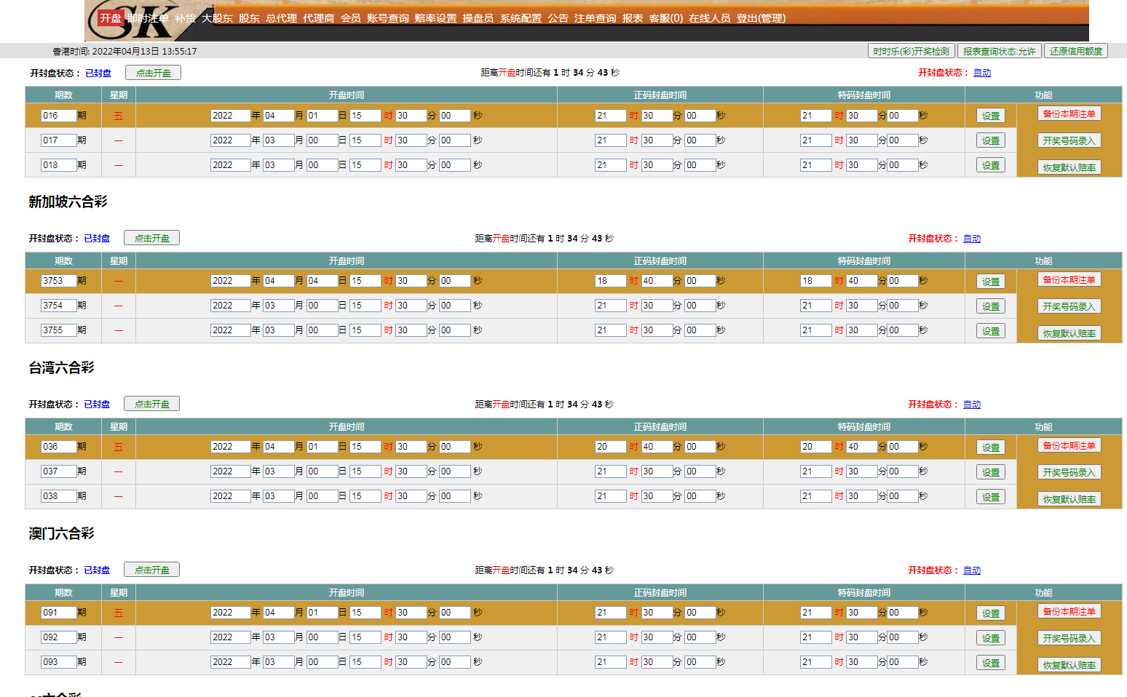Screen dimensions: 1127x697
Task: Click 特码封盘 hour field 20 in row 036
Action: 815,447
